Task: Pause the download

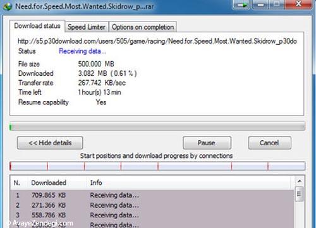Action: (207, 143)
